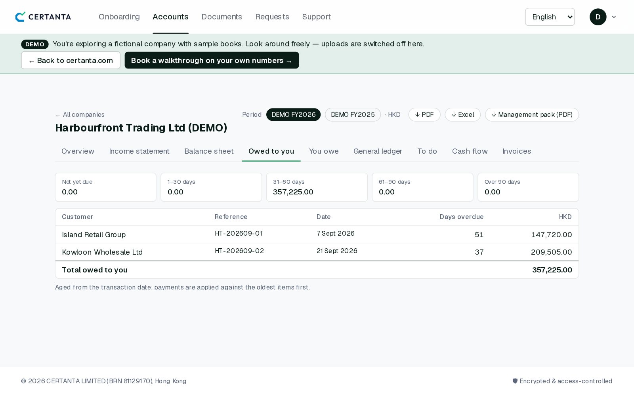The width and height of the screenshot is (634, 396).
Task: Click the amount 209,505.00
Action: coord(552,252)
